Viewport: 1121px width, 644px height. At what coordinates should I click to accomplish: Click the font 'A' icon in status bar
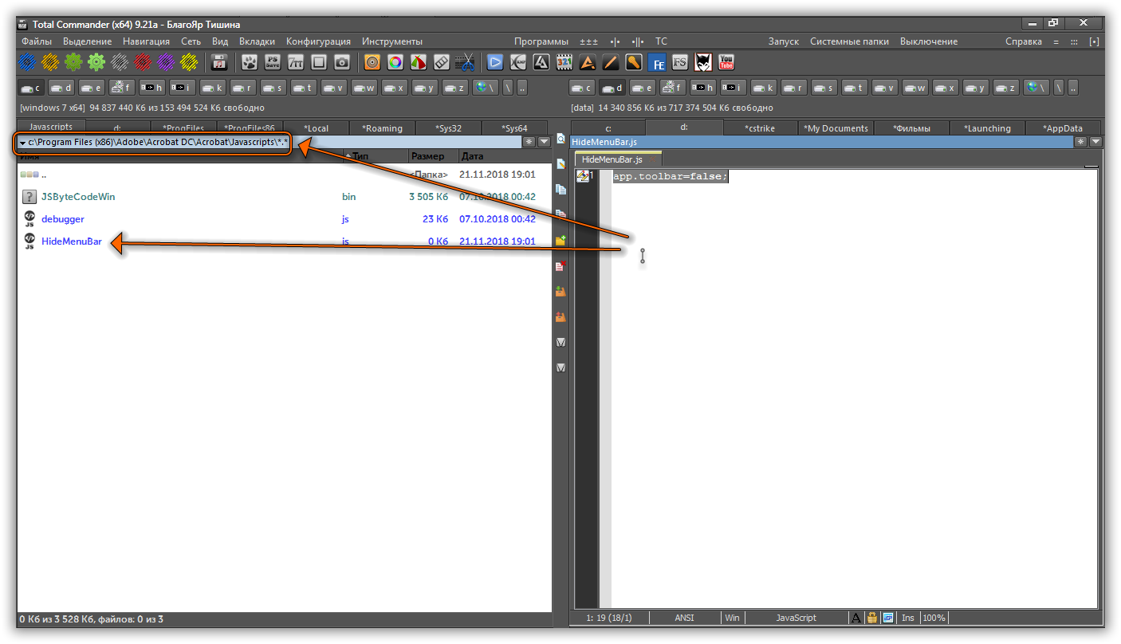point(856,618)
